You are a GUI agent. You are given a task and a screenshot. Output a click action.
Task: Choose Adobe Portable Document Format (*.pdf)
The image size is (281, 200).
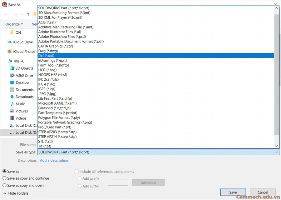point(156,41)
